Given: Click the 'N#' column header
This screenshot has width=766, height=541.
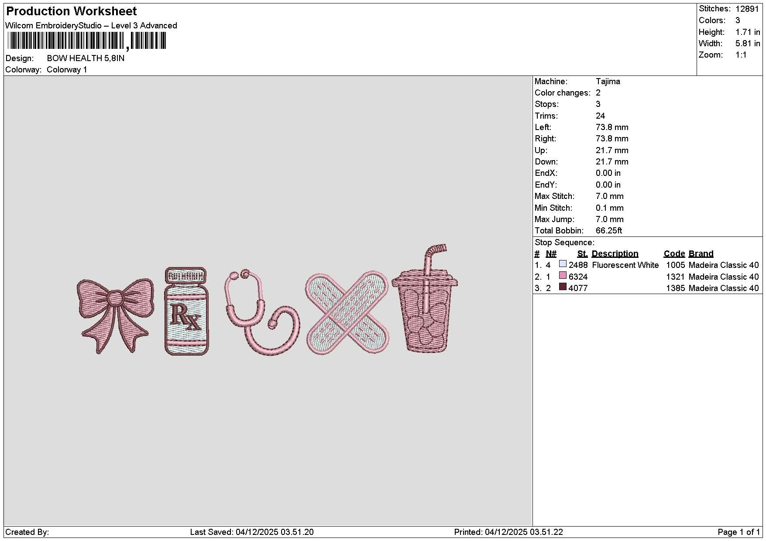Looking at the screenshot, I should [551, 254].
